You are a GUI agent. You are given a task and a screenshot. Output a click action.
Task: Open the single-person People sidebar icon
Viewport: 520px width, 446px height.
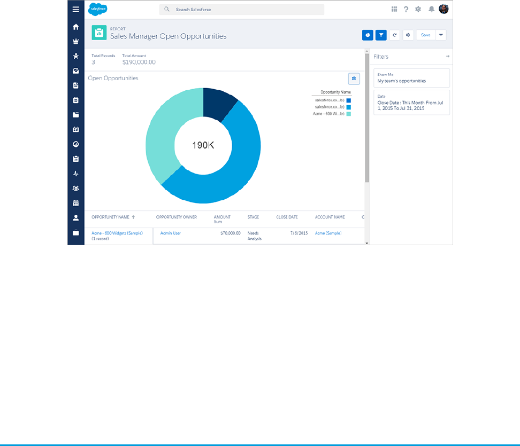(75, 217)
